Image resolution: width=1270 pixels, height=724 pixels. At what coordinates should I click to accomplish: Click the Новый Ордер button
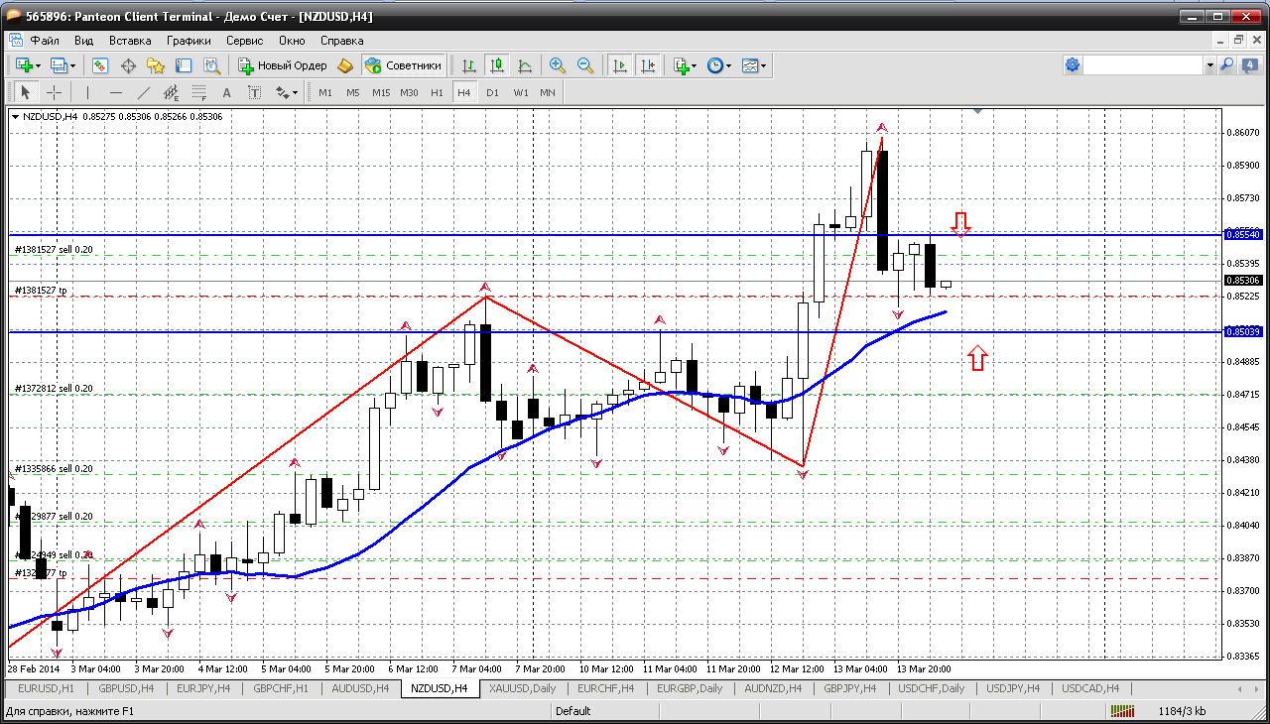coord(283,65)
